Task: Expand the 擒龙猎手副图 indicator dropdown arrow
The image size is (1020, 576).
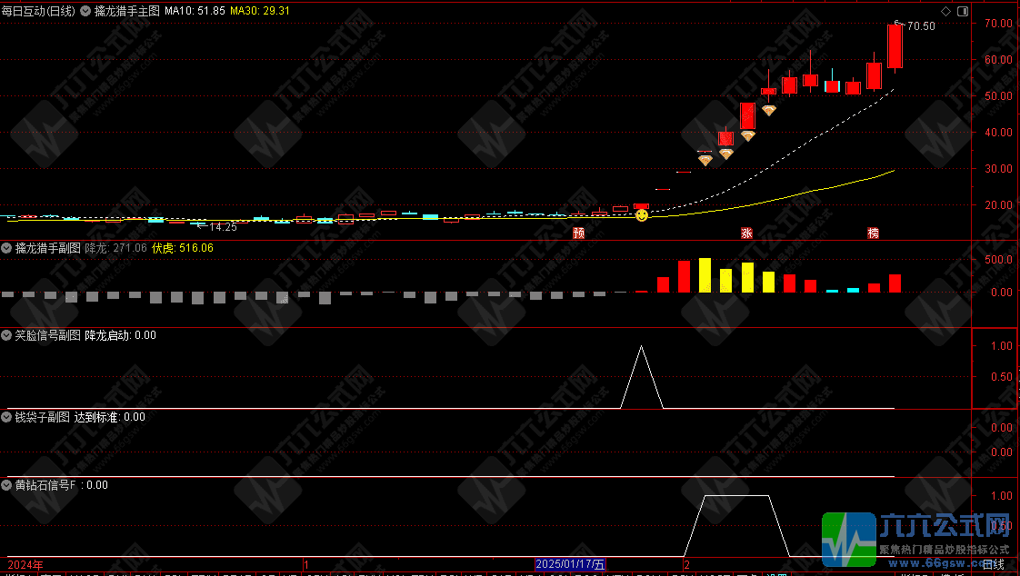Action: click(7, 247)
